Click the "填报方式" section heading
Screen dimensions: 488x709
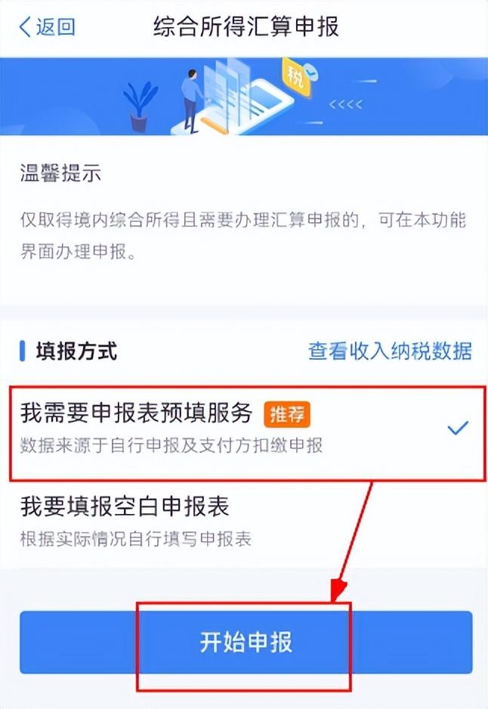pyautogui.click(x=77, y=351)
